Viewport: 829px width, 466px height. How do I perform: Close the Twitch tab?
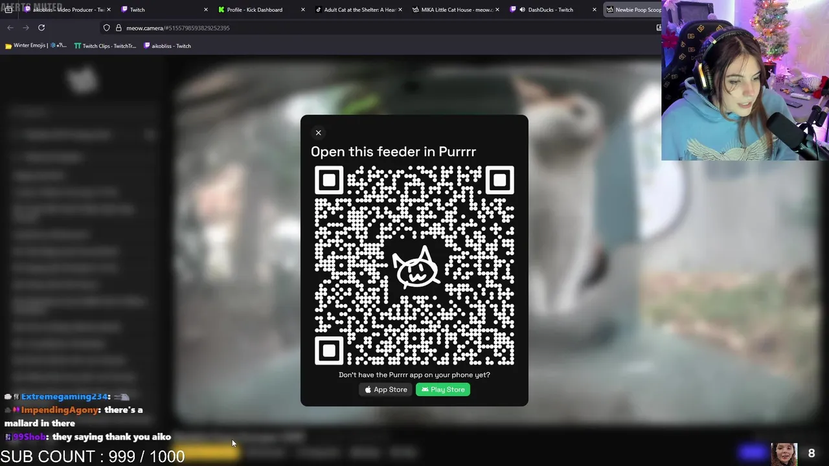205,10
